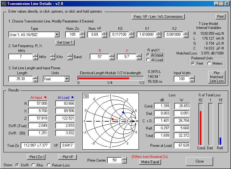Expand the length Units dropdown
231x169 pixels.
pyautogui.click(x=67, y=79)
